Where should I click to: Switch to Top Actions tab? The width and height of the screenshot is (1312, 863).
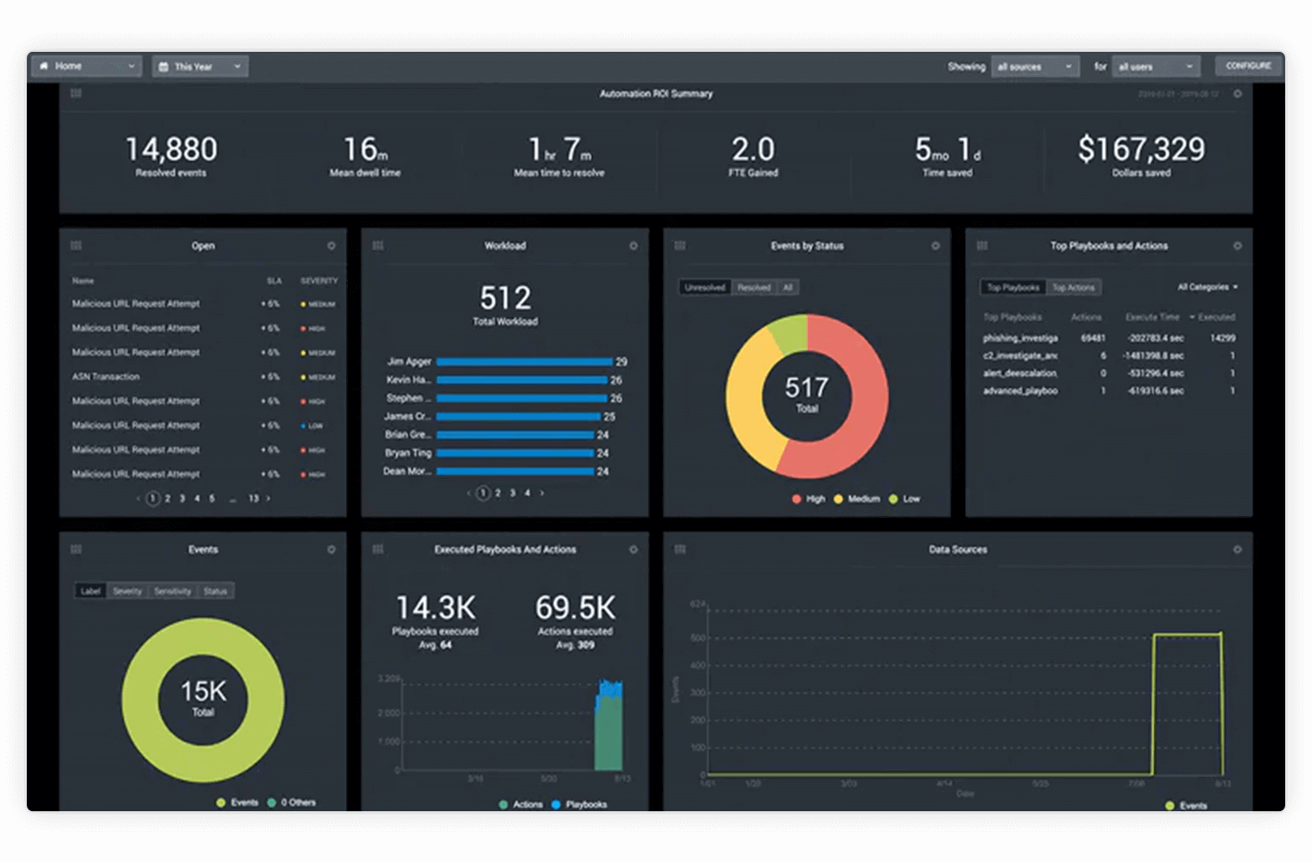pos(1074,287)
